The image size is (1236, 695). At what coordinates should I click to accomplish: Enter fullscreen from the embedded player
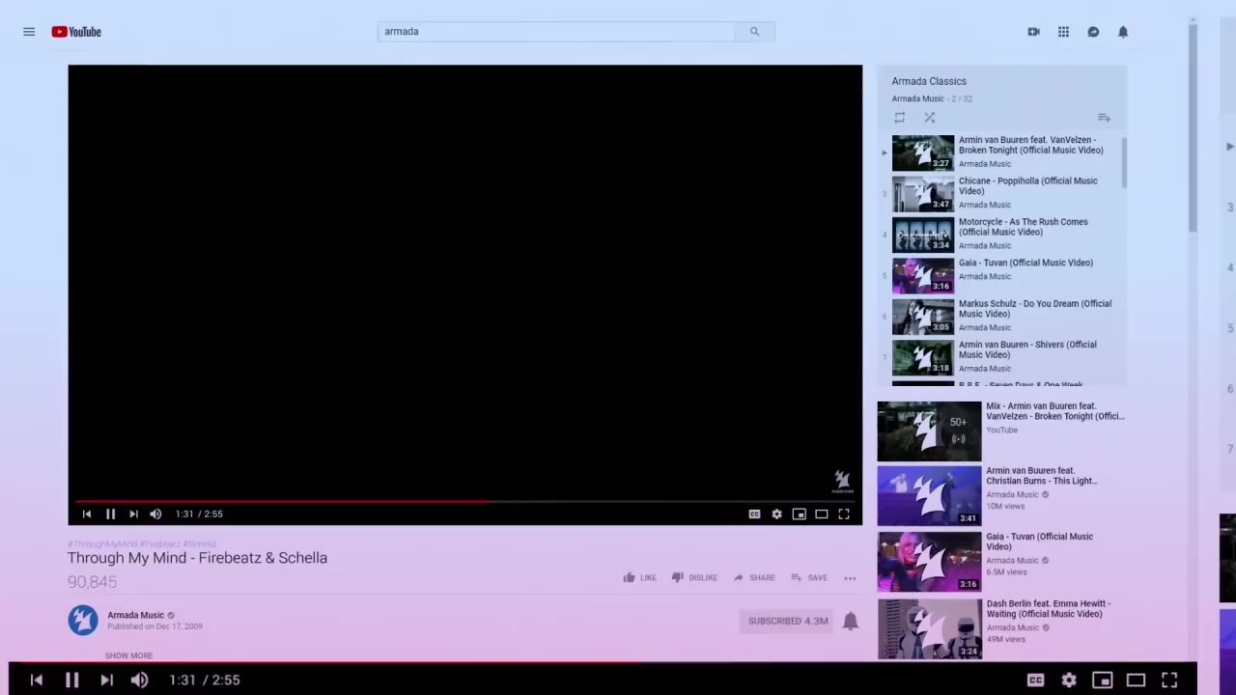(844, 514)
